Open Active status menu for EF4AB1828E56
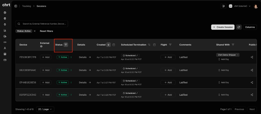Image resolution: width=261 pixels, height=114 pixels. point(71,82)
